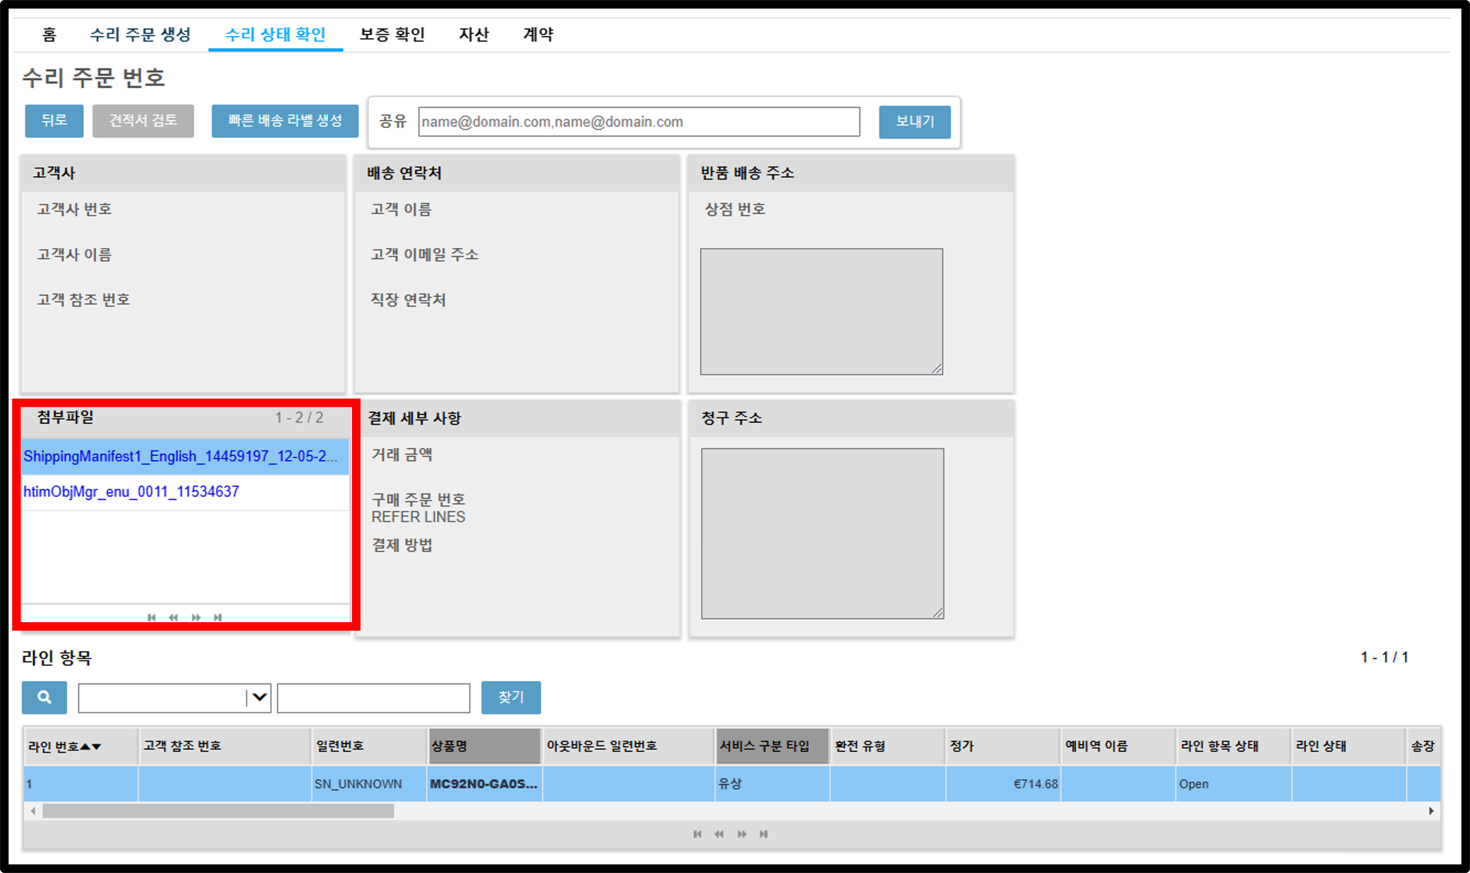Jump to last page of line items

click(764, 834)
